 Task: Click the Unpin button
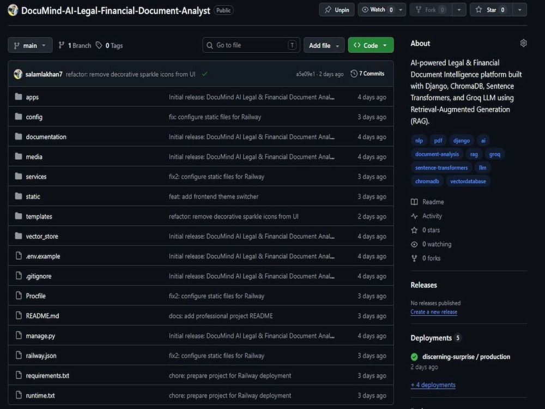[337, 10]
